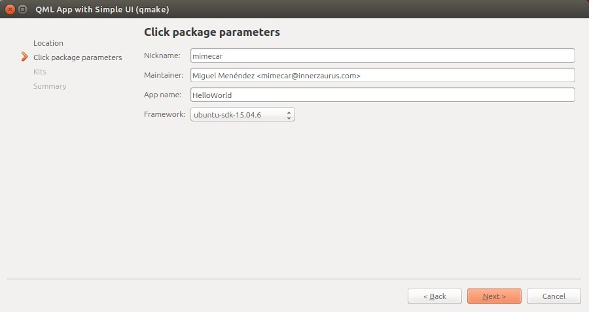Click into the Maintainer email field
This screenshot has height=312, width=589.
(x=382, y=75)
